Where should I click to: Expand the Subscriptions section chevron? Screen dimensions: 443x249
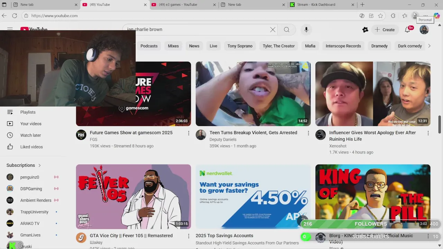[39, 165]
